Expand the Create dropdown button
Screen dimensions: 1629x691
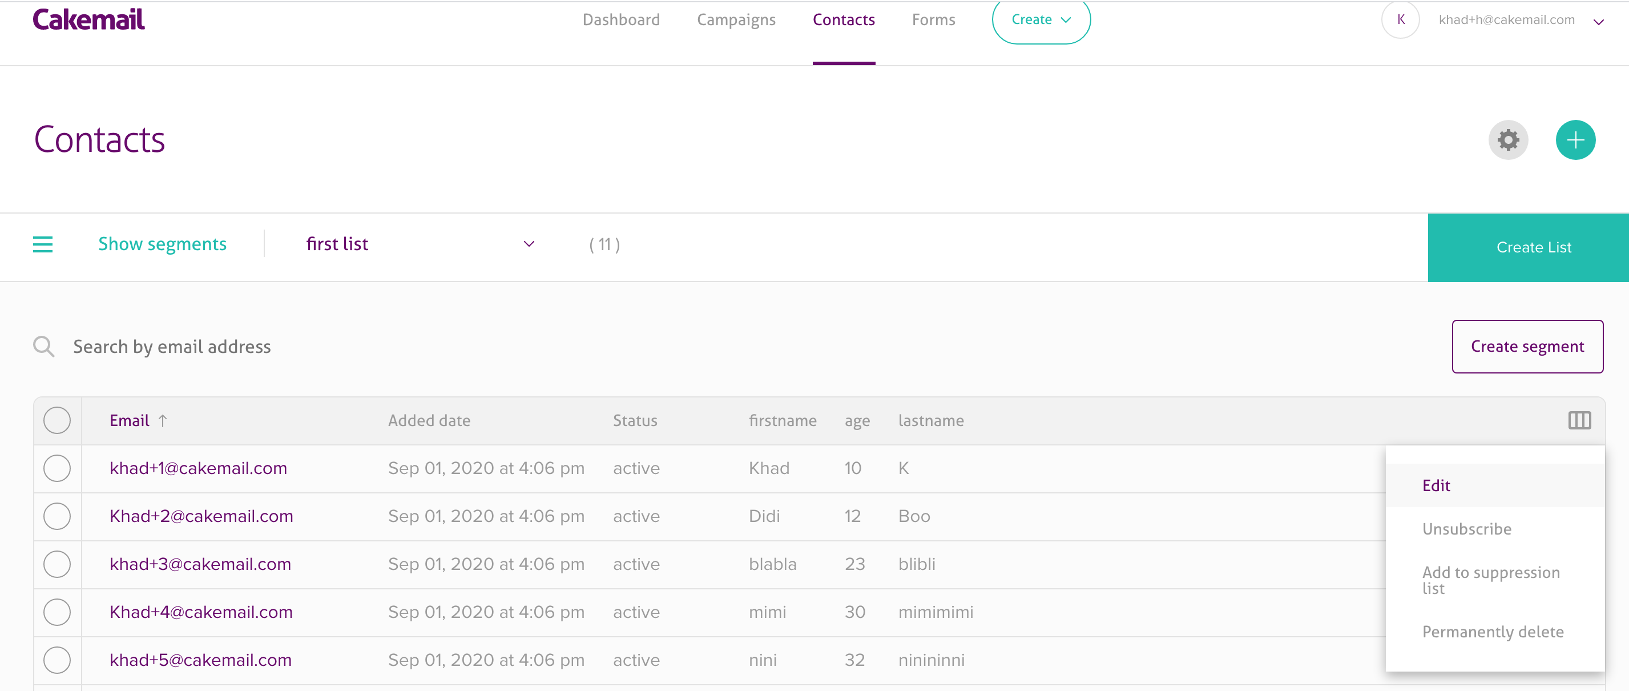point(1041,19)
